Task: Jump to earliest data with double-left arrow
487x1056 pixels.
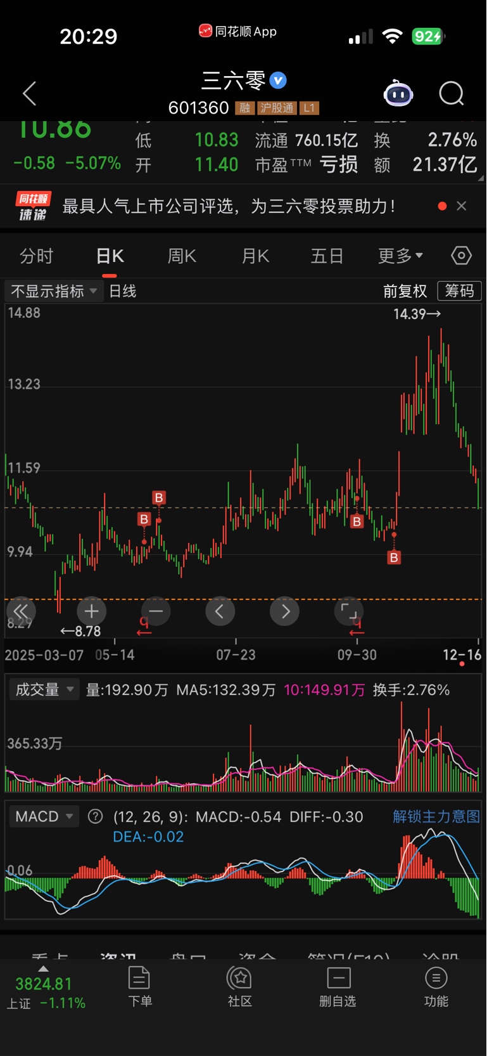Action: pos(21,611)
